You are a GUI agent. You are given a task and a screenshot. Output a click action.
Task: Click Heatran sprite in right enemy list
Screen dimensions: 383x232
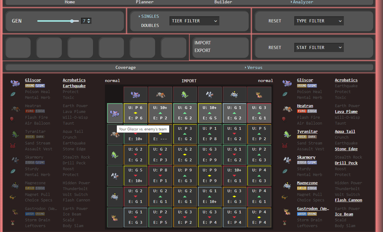[x=287, y=109]
